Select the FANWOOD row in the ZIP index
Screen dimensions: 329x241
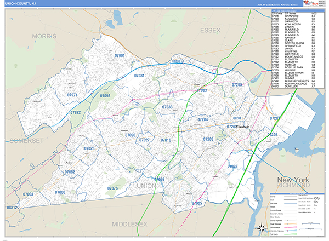coord(294,19)
